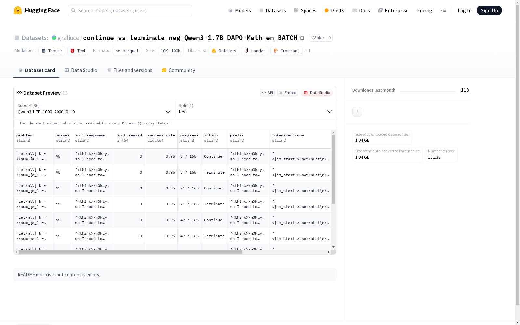Switch to the Data Studio tab
The height and width of the screenshot is (325, 520).
coord(81,70)
